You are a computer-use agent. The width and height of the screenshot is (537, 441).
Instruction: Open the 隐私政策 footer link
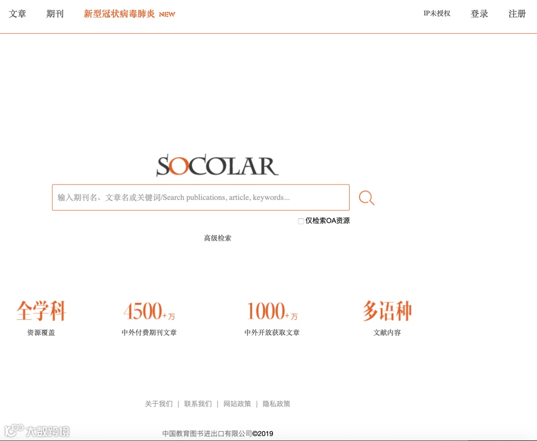(276, 404)
